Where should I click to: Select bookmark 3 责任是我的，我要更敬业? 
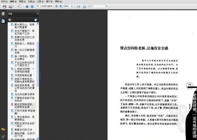(24, 118)
